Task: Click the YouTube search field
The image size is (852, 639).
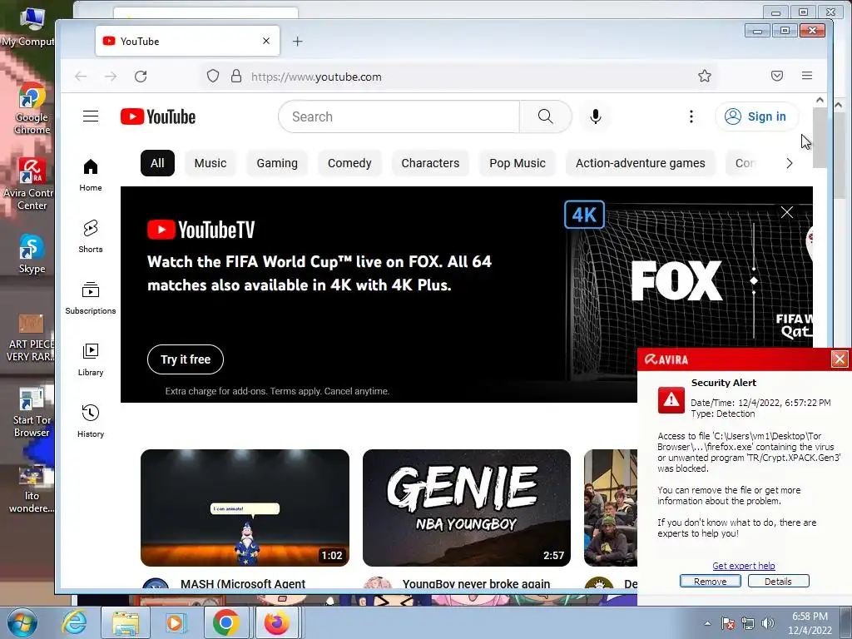Action: coord(399,116)
